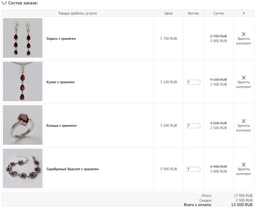Click Удалить комплект text in earrings row

pos(244,41)
